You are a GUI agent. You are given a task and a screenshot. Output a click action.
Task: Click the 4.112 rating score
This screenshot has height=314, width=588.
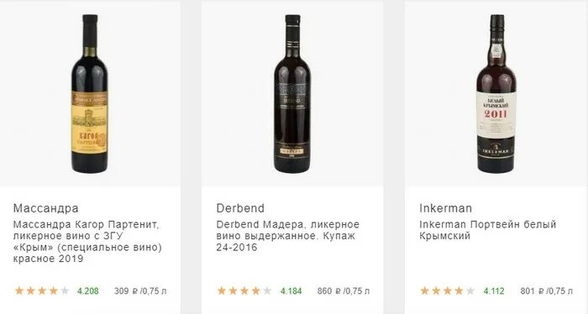[x=494, y=291]
